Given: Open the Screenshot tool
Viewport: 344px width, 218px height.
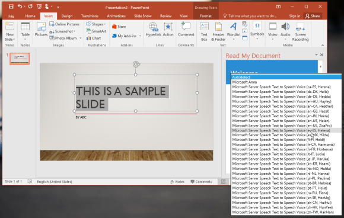Looking at the screenshot, I should 62,31.
